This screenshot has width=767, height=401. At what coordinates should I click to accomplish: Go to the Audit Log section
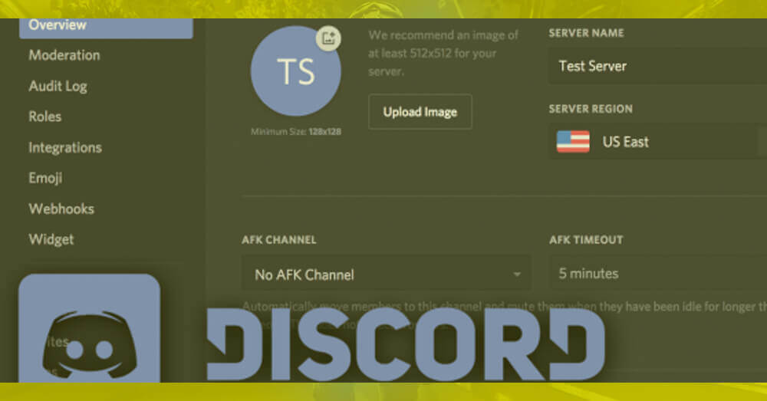pos(58,86)
